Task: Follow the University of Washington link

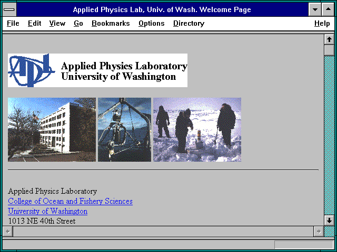Action: point(48,211)
